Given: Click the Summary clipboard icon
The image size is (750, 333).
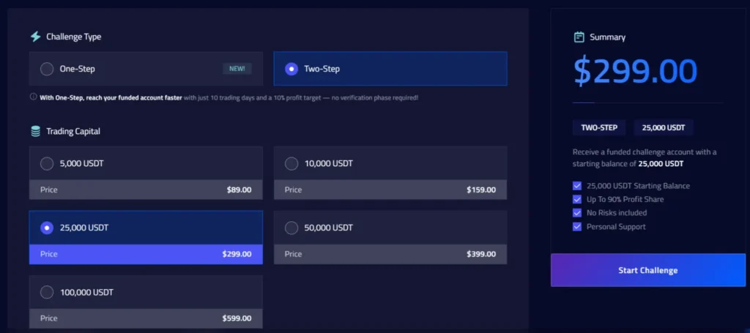Looking at the screenshot, I should (x=579, y=37).
